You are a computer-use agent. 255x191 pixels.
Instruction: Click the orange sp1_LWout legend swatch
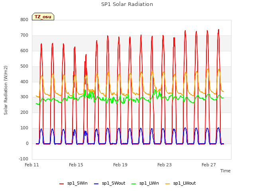167,184
